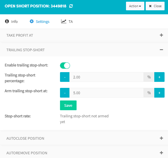Save trailing stop-short settings
The image size is (168, 158).
click(x=68, y=105)
